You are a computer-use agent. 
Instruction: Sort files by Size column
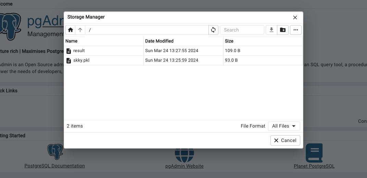tap(229, 41)
